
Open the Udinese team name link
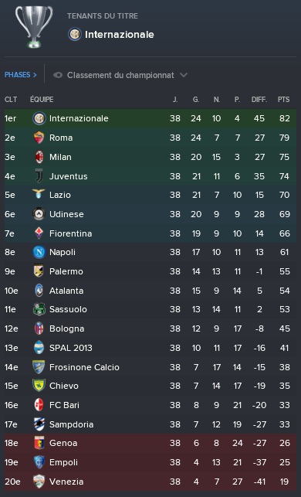[66, 214]
